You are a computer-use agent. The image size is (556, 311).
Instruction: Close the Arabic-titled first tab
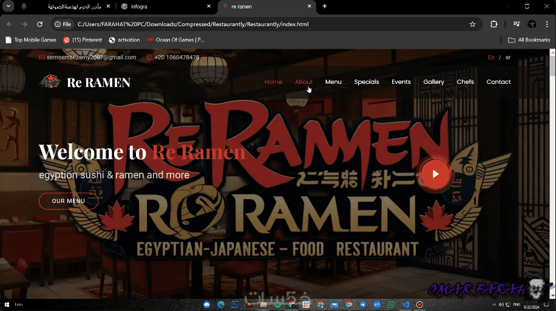point(108,6)
